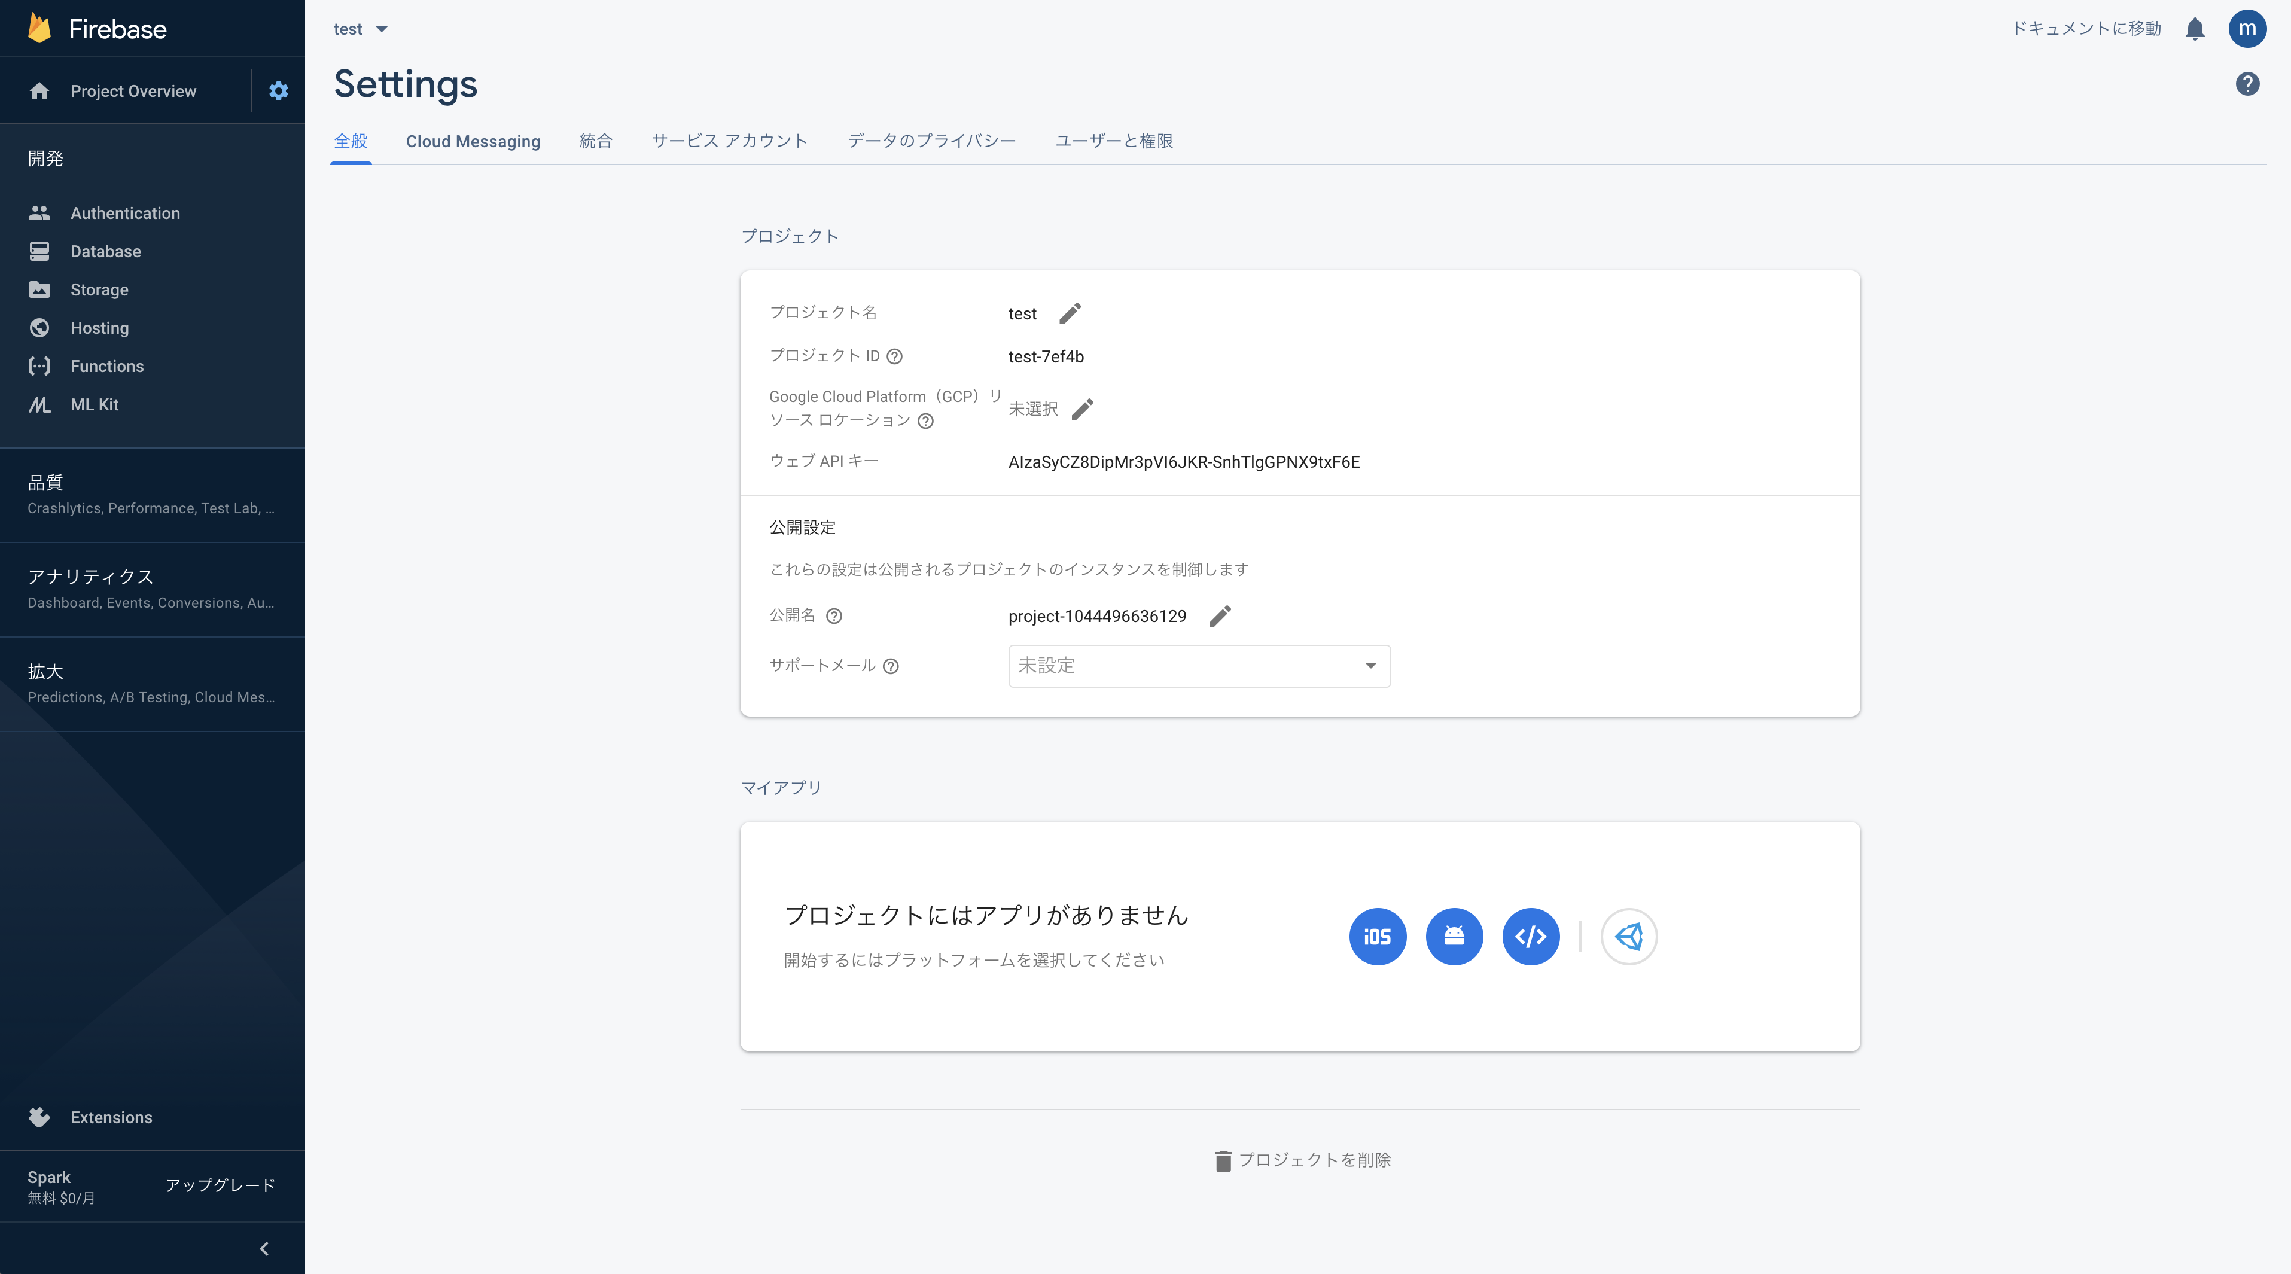Screen dimensions: 2291x1274
Task: Click the Firebase wordmark text
Action: coord(117,29)
